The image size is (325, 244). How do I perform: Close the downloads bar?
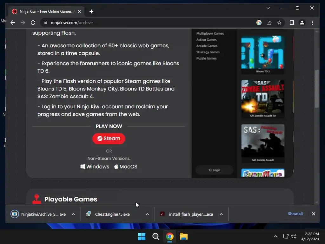[x=313, y=214]
